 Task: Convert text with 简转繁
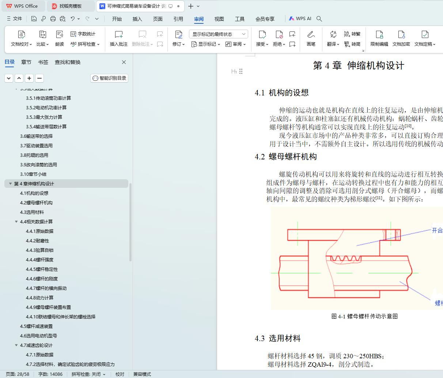tap(352, 34)
